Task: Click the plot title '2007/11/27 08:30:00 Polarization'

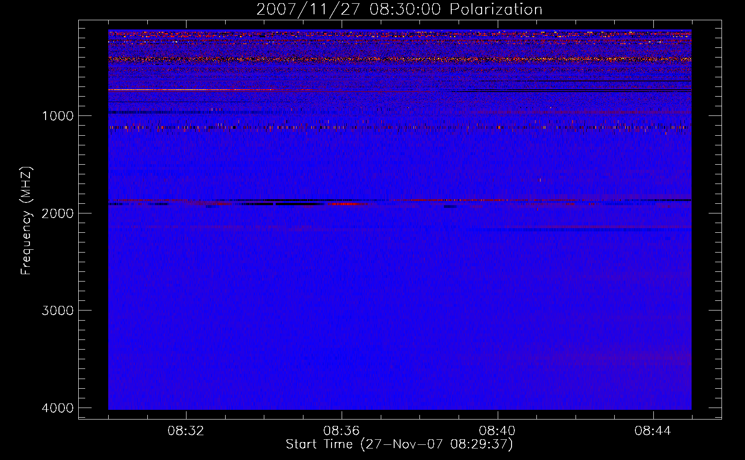Action: click(x=399, y=10)
